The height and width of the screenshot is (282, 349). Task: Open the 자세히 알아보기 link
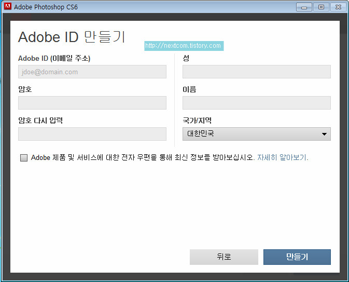point(283,157)
